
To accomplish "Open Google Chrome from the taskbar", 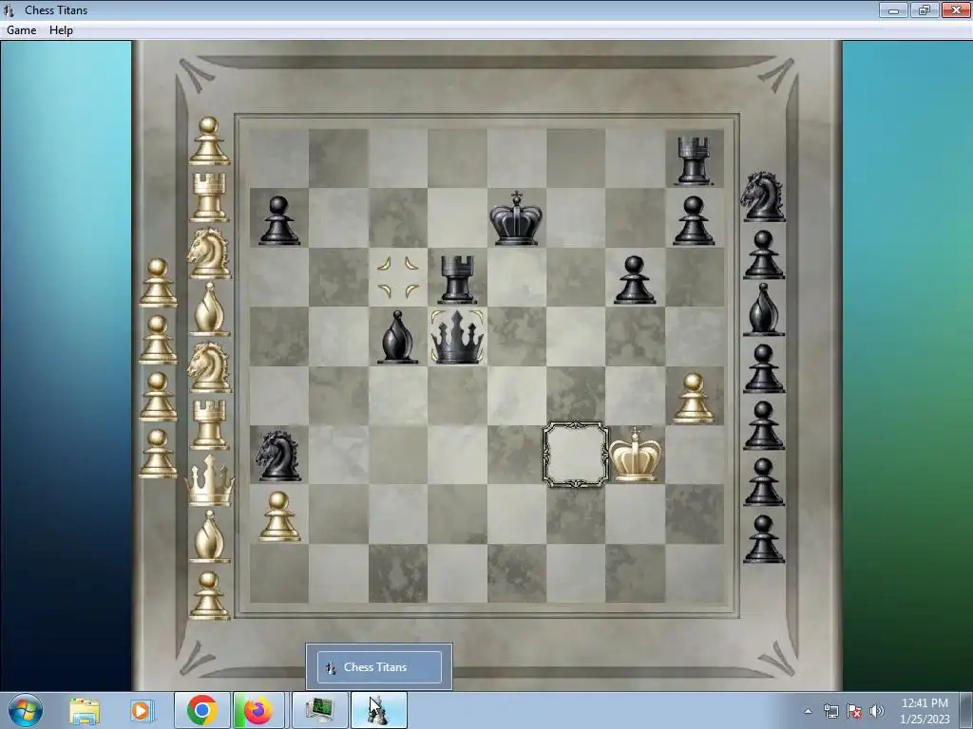I will click(x=201, y=710).
